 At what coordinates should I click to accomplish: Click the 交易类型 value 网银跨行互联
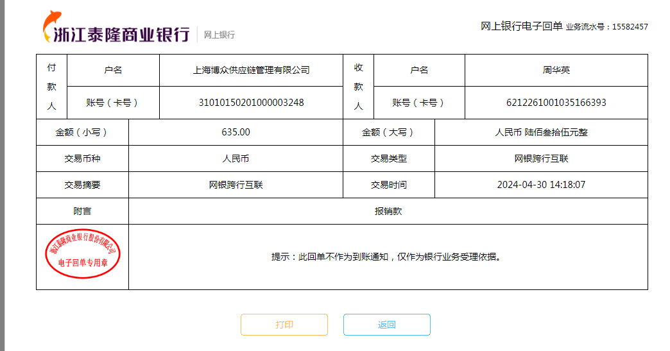[x=541, y=158]
